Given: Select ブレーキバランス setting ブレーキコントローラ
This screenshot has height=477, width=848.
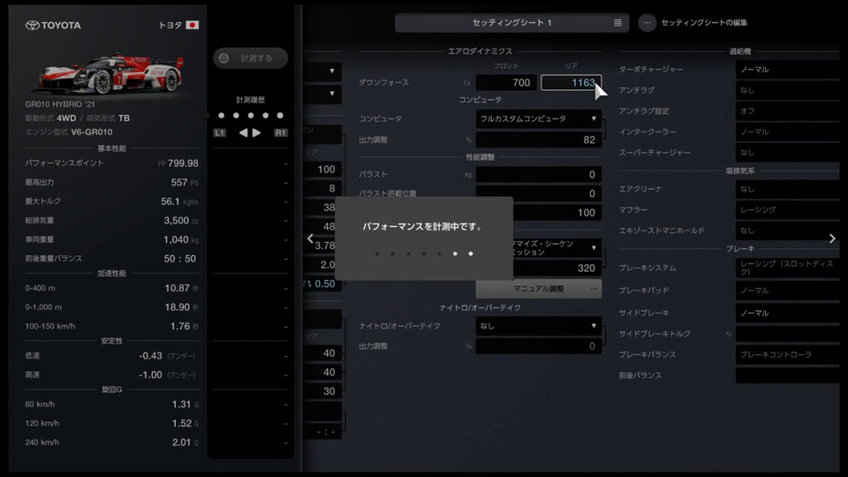Looking at the screenshot, I should (787, 355).
